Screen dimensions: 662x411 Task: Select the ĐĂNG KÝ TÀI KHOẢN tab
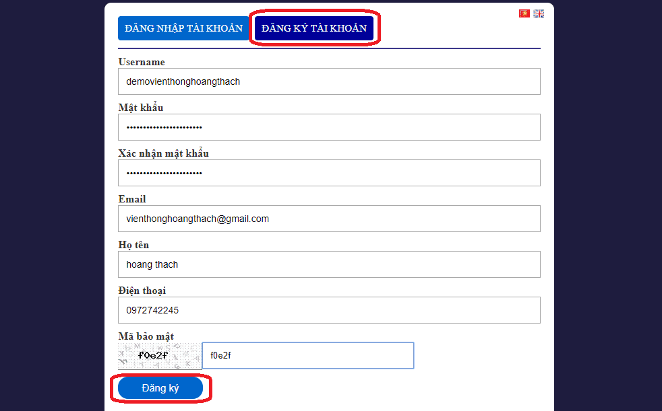click(314, 28)
